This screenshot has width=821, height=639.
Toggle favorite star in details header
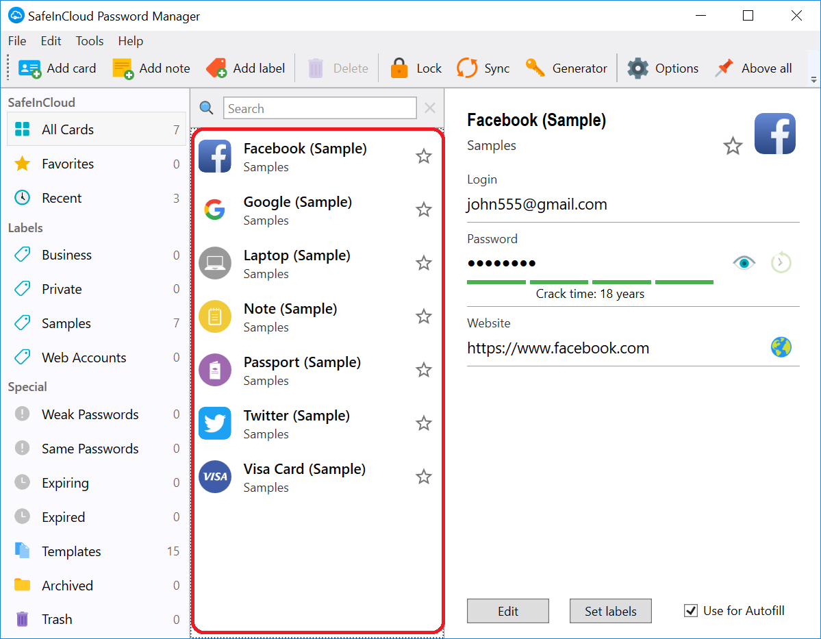[x=733, y=146]
